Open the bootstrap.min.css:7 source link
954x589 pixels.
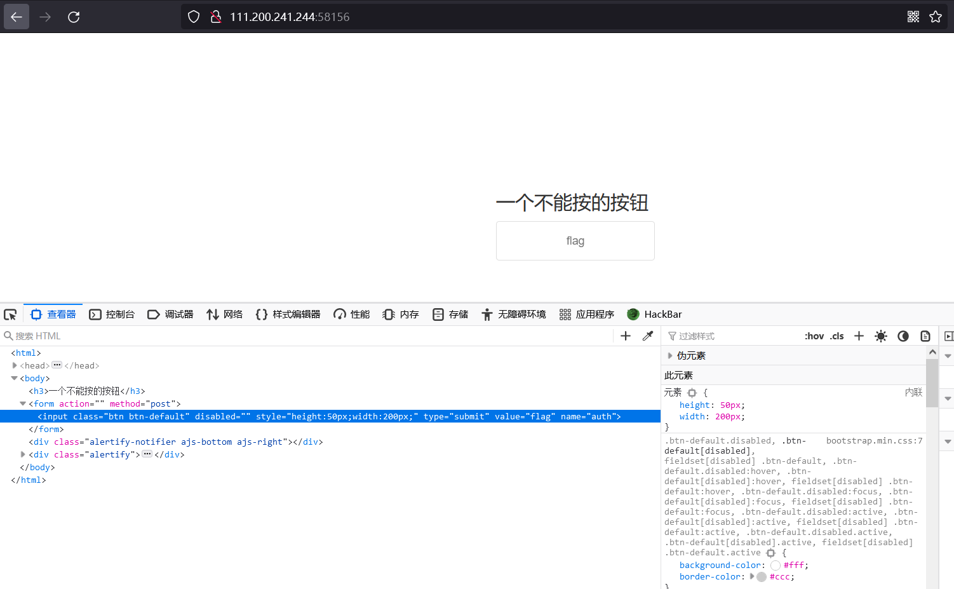click(x=875, y=440)
